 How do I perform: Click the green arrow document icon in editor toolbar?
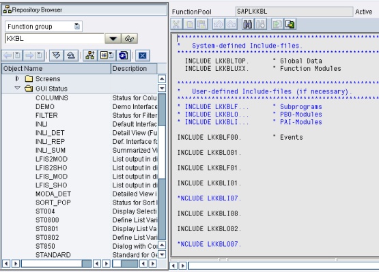tap(290, 25)
